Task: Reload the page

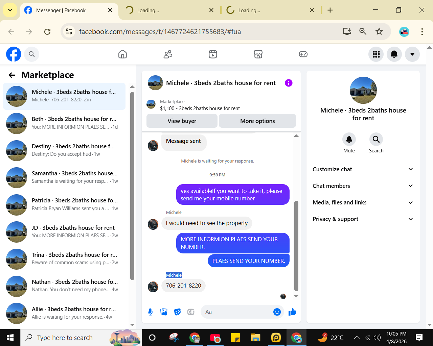Action: click(47, 32)
